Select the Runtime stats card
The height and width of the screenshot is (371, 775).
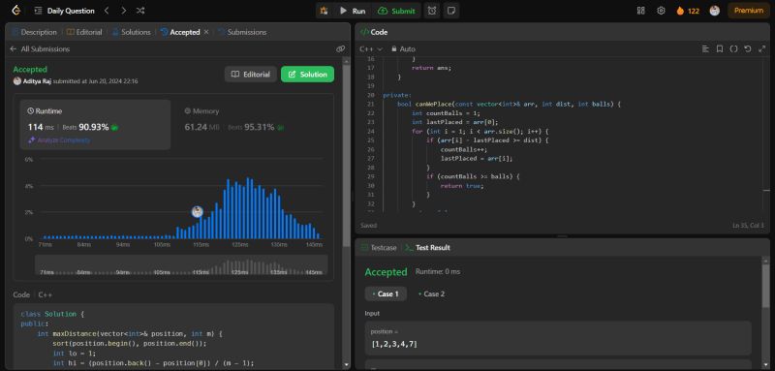click(95, 125)
